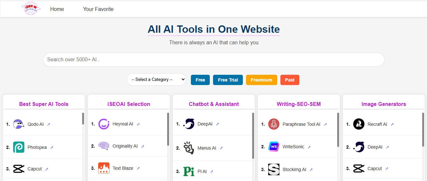Click the iSEOAI Selection heading
427x181 pixels.
[129, 104]
